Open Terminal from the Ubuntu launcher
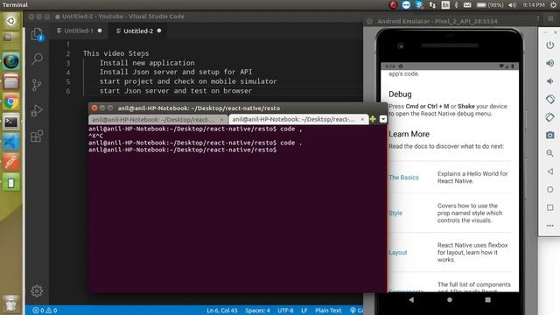 [x=11, y=122]
